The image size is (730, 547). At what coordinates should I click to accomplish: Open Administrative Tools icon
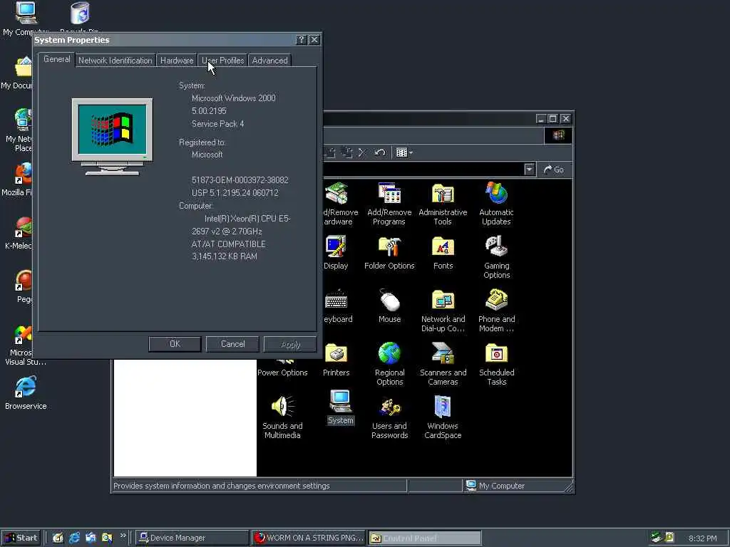click(x=443, y=203)
